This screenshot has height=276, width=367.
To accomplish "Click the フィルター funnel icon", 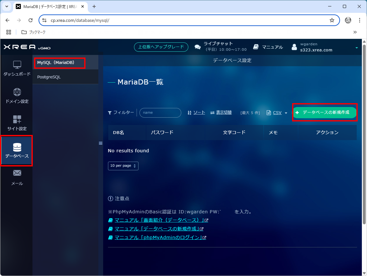I will (x=110, y=113).
